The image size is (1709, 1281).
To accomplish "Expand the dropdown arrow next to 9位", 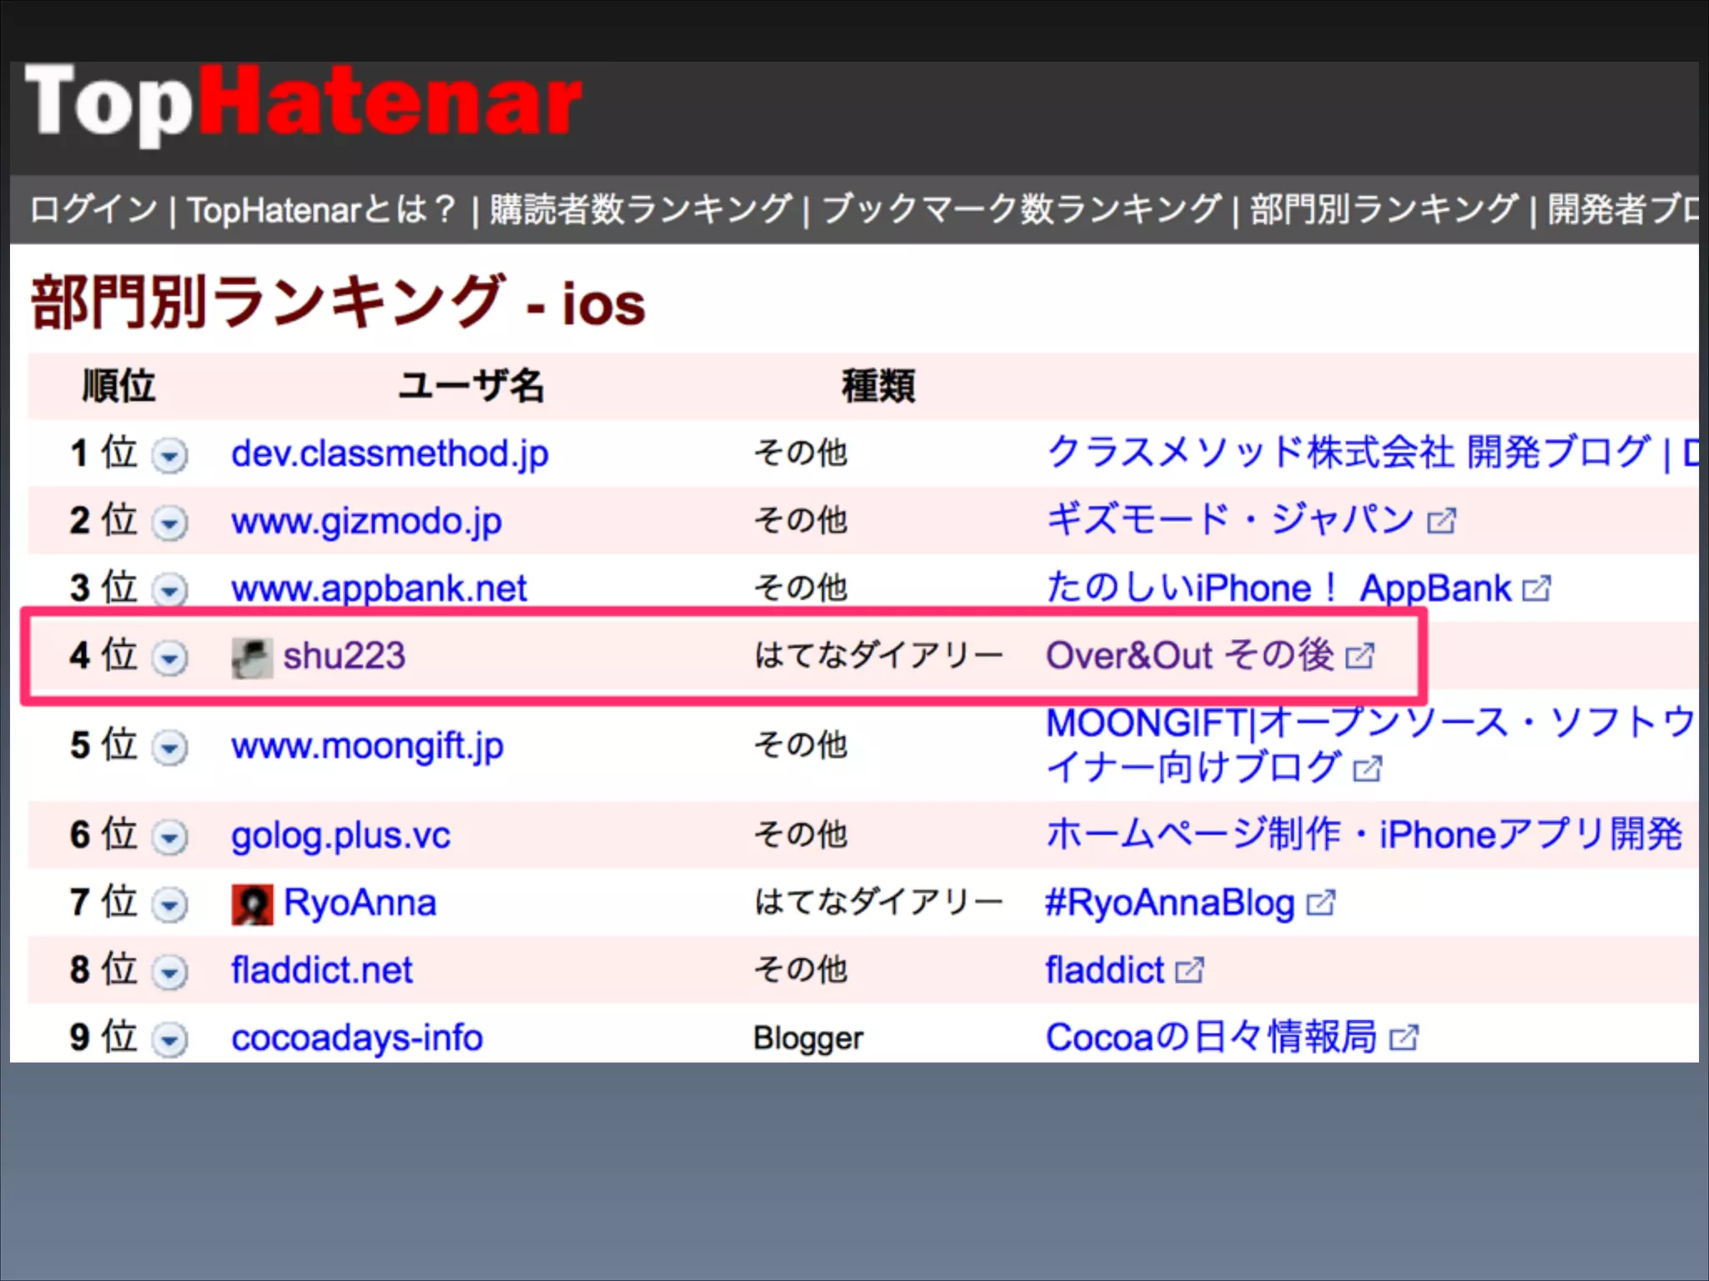I will (x=169, y=1040).
